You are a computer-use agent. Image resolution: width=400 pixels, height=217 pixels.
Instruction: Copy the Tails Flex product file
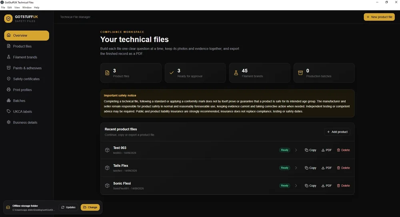click(x=310, y=168)
